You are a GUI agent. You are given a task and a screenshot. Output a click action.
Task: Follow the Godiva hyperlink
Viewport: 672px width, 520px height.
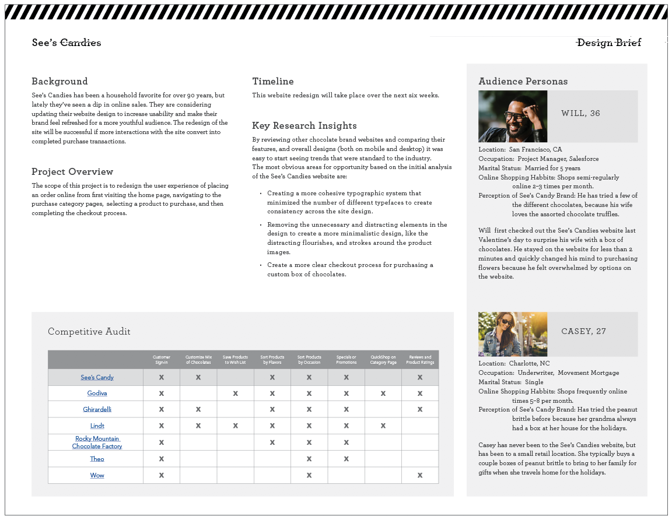(97, 393)
